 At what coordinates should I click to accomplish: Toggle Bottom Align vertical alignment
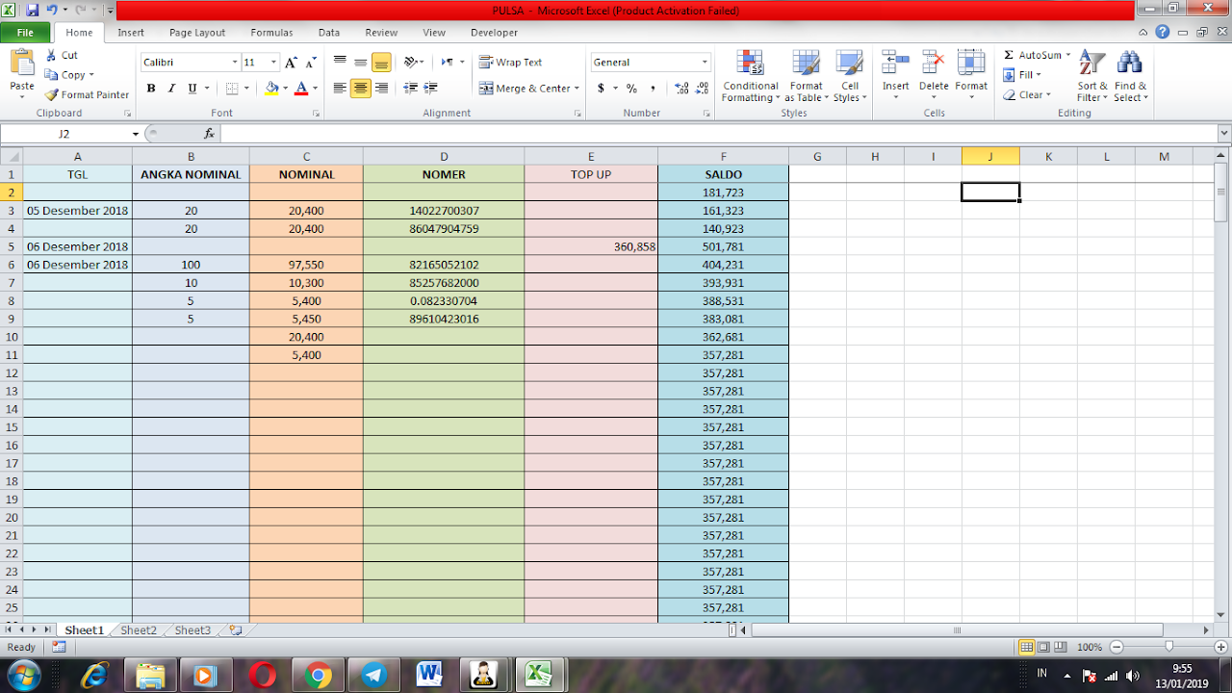click(x=381, y=63)
